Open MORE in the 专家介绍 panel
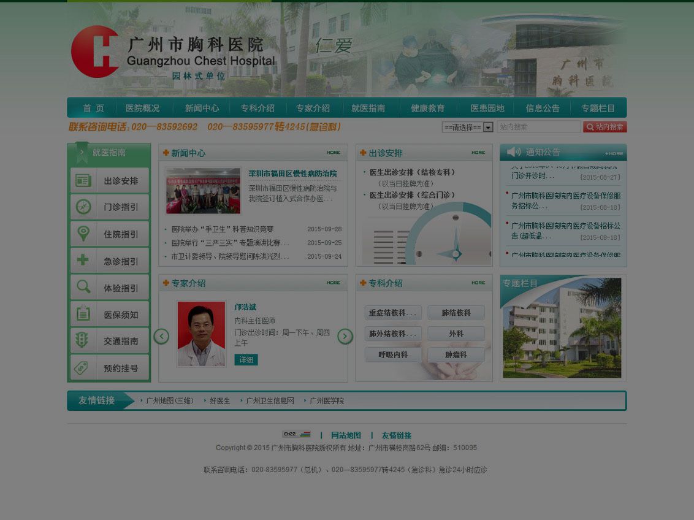 click(x=334, y=283)
